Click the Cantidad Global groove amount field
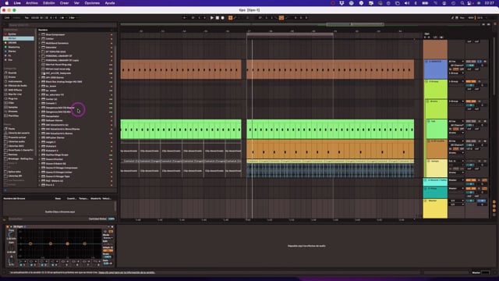499x281 pixels. (111, 219)
